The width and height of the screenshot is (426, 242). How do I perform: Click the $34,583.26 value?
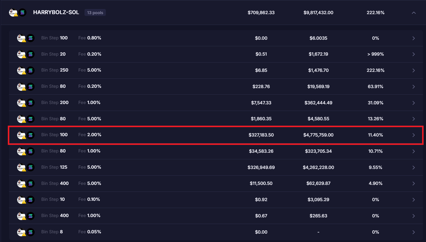pyautogui.click(x=261, y=151)
